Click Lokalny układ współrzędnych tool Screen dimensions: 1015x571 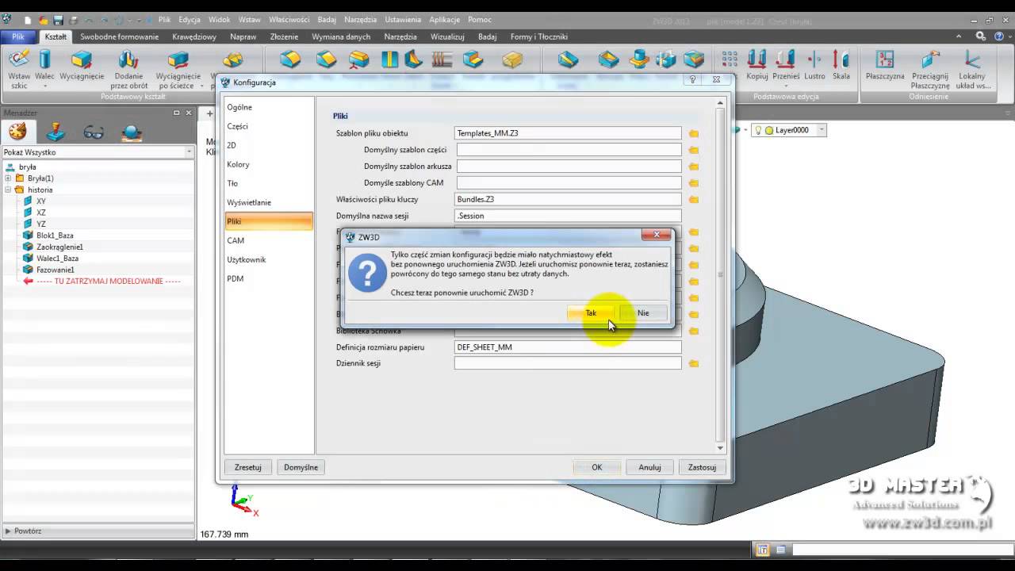972,69
